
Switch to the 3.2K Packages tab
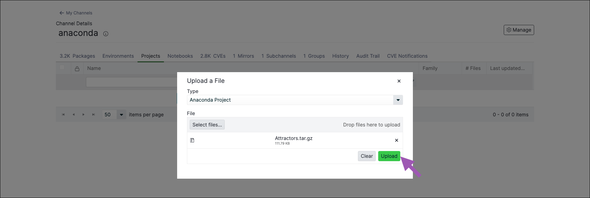tap(77, 56)
